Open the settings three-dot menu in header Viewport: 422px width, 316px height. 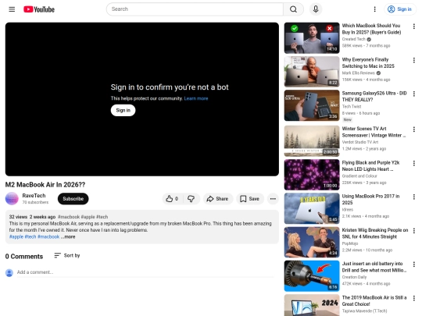tap(374, 9)
